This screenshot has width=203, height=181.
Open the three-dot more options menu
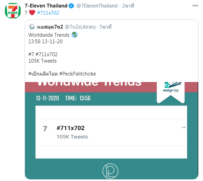pyautogui.click(x=195, y=5)
